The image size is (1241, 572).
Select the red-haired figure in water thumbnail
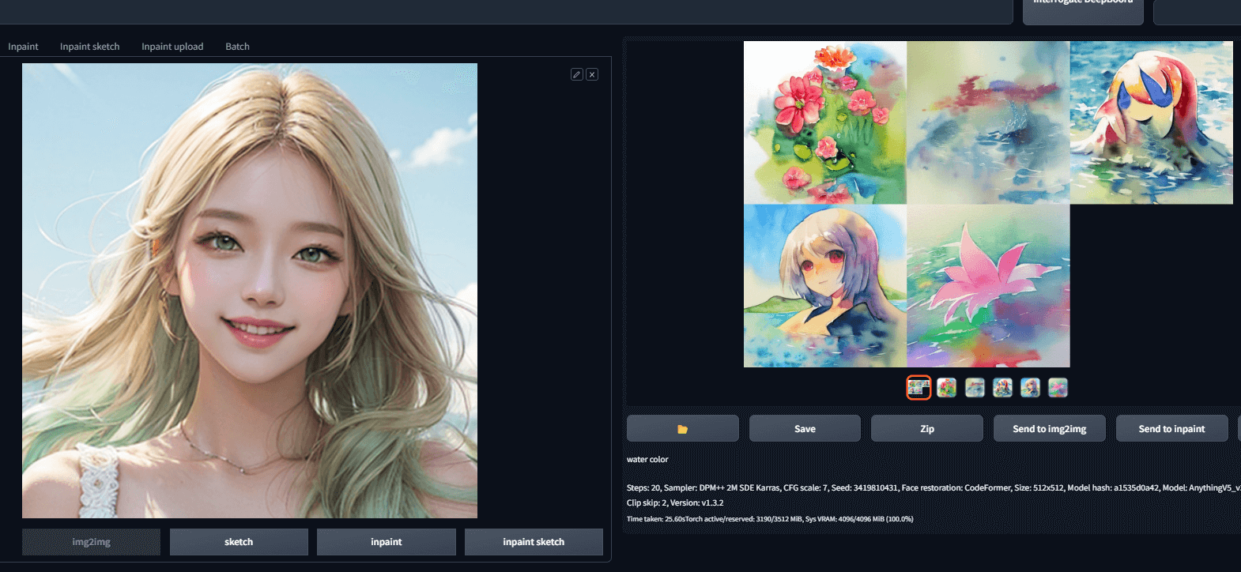coord(1002,387)
